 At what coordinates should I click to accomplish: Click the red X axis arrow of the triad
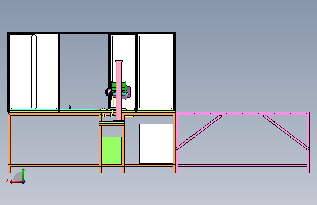click(x=16, y=182)
